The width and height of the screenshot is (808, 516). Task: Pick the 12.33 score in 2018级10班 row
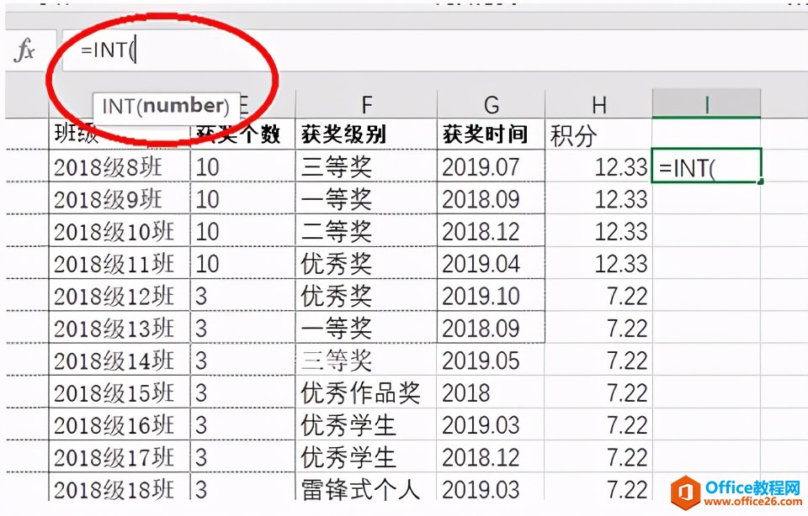coord(598,230)
